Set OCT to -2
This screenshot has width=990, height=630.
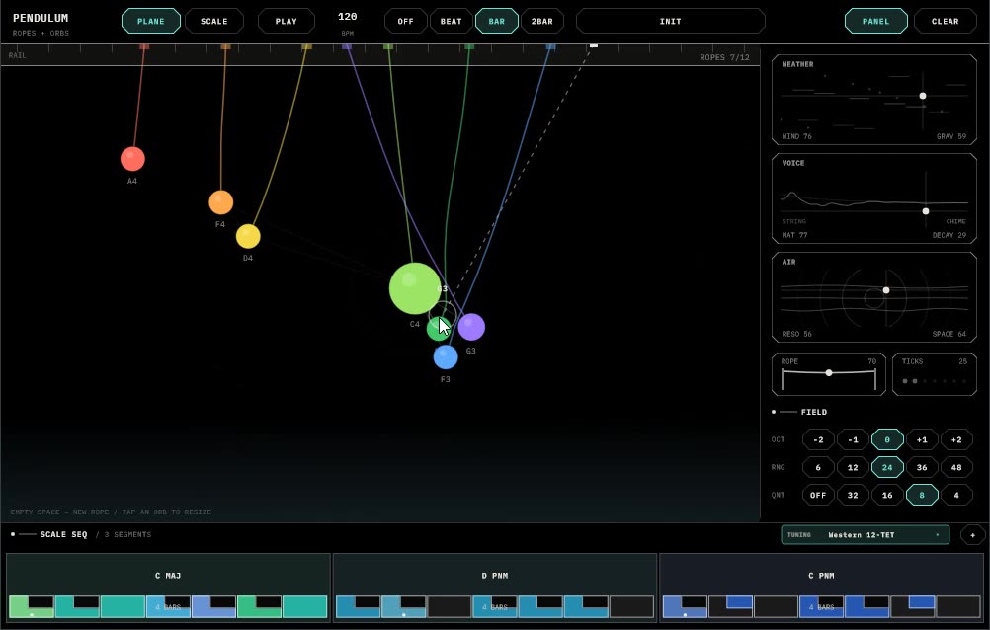click(818, 440)
